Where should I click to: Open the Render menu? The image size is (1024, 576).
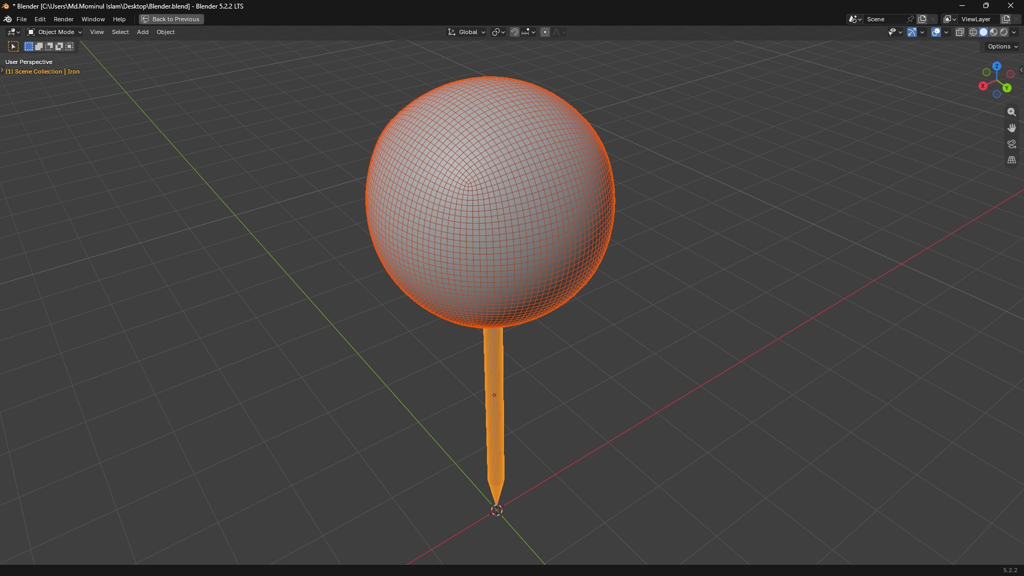coord(63,19)
